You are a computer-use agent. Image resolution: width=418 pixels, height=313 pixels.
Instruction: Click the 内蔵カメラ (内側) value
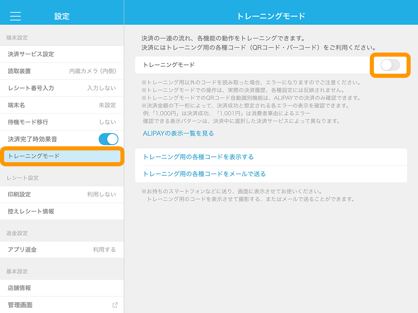click(x=93, y=71)
